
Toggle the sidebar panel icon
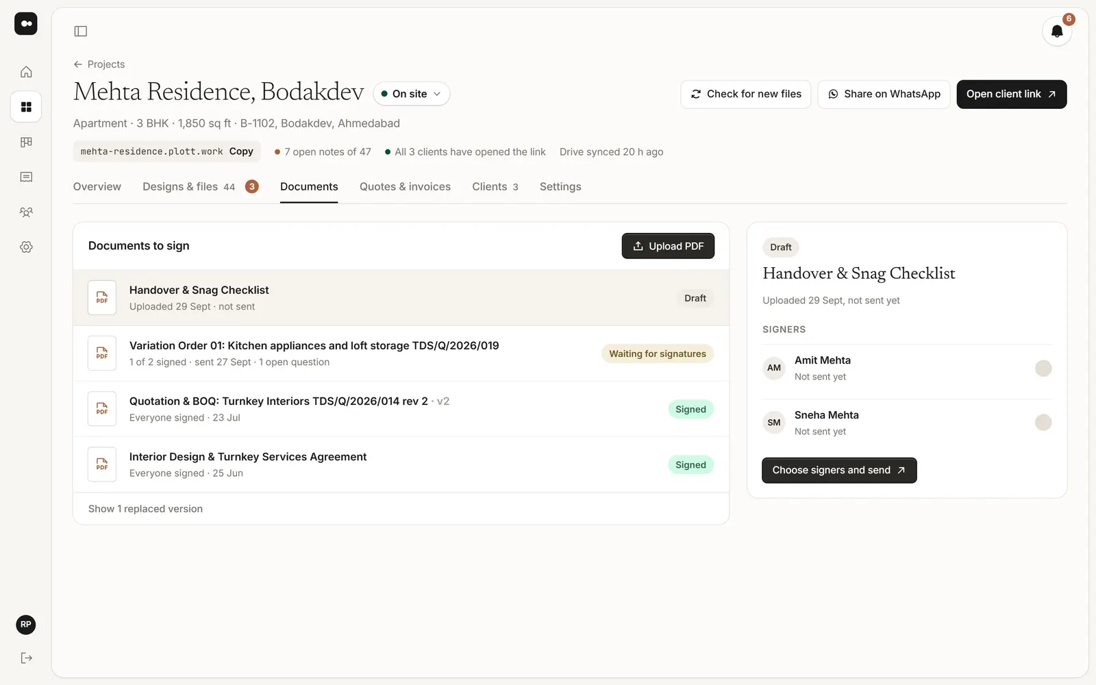[81, 31]
